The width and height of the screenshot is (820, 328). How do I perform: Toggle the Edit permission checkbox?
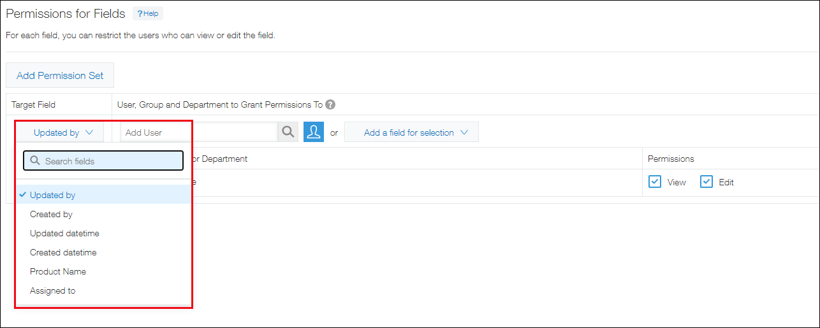(x=706, y=182)
